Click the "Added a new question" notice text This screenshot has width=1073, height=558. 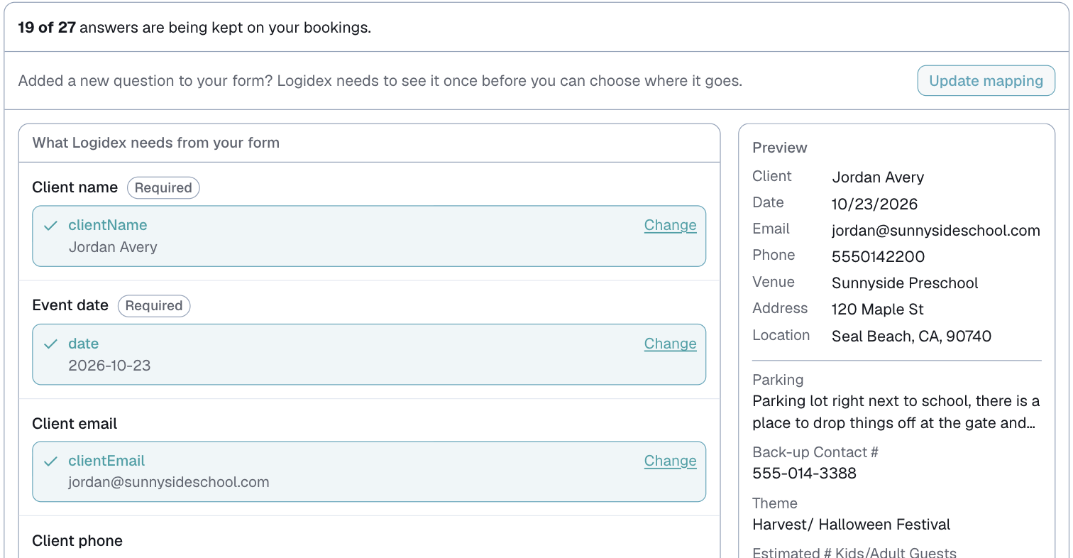tap(380, 81)
